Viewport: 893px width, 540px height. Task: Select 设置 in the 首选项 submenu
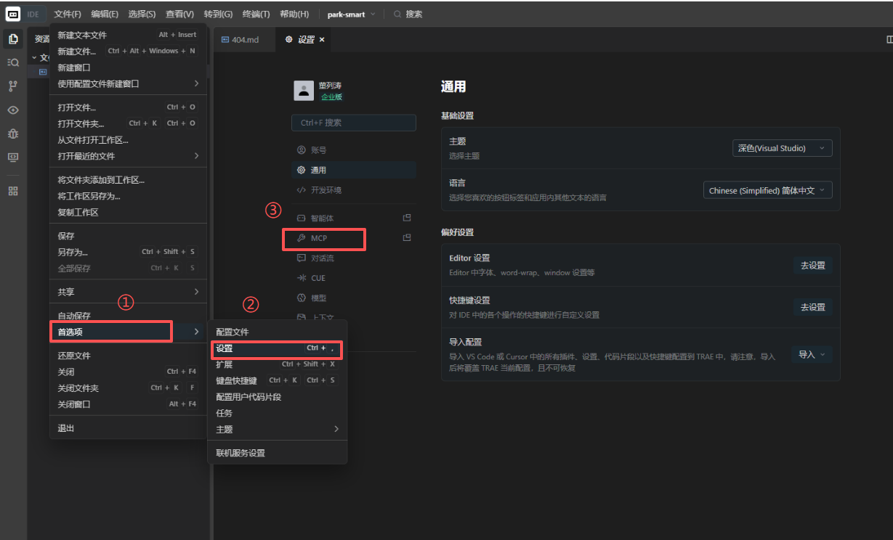[225, 348]
